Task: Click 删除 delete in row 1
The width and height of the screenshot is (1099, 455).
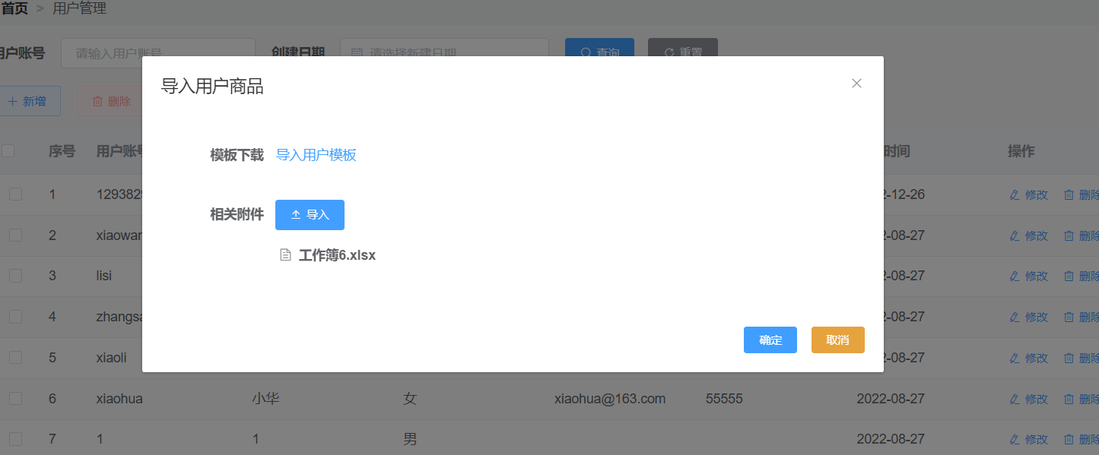Action: coord(1081,194)
